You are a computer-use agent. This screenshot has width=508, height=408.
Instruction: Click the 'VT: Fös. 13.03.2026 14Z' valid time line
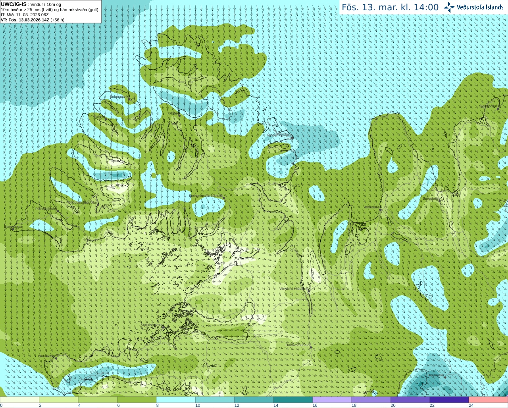coord(33,20)
